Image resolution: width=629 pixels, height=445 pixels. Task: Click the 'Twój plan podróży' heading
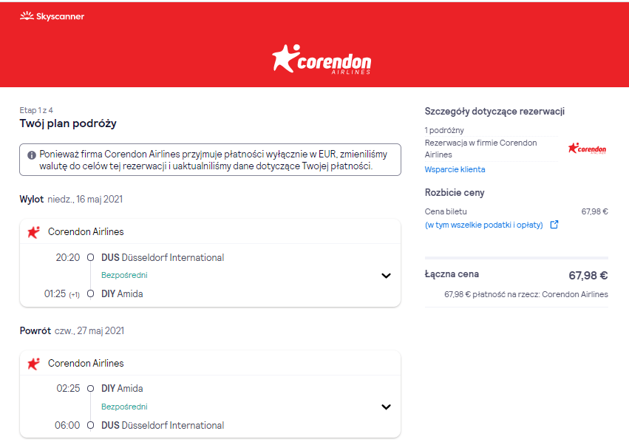coord(68,123)
